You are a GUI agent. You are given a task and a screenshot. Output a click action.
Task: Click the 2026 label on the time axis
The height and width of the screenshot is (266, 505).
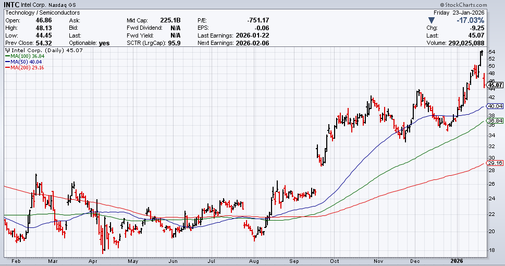pos(458,260)
